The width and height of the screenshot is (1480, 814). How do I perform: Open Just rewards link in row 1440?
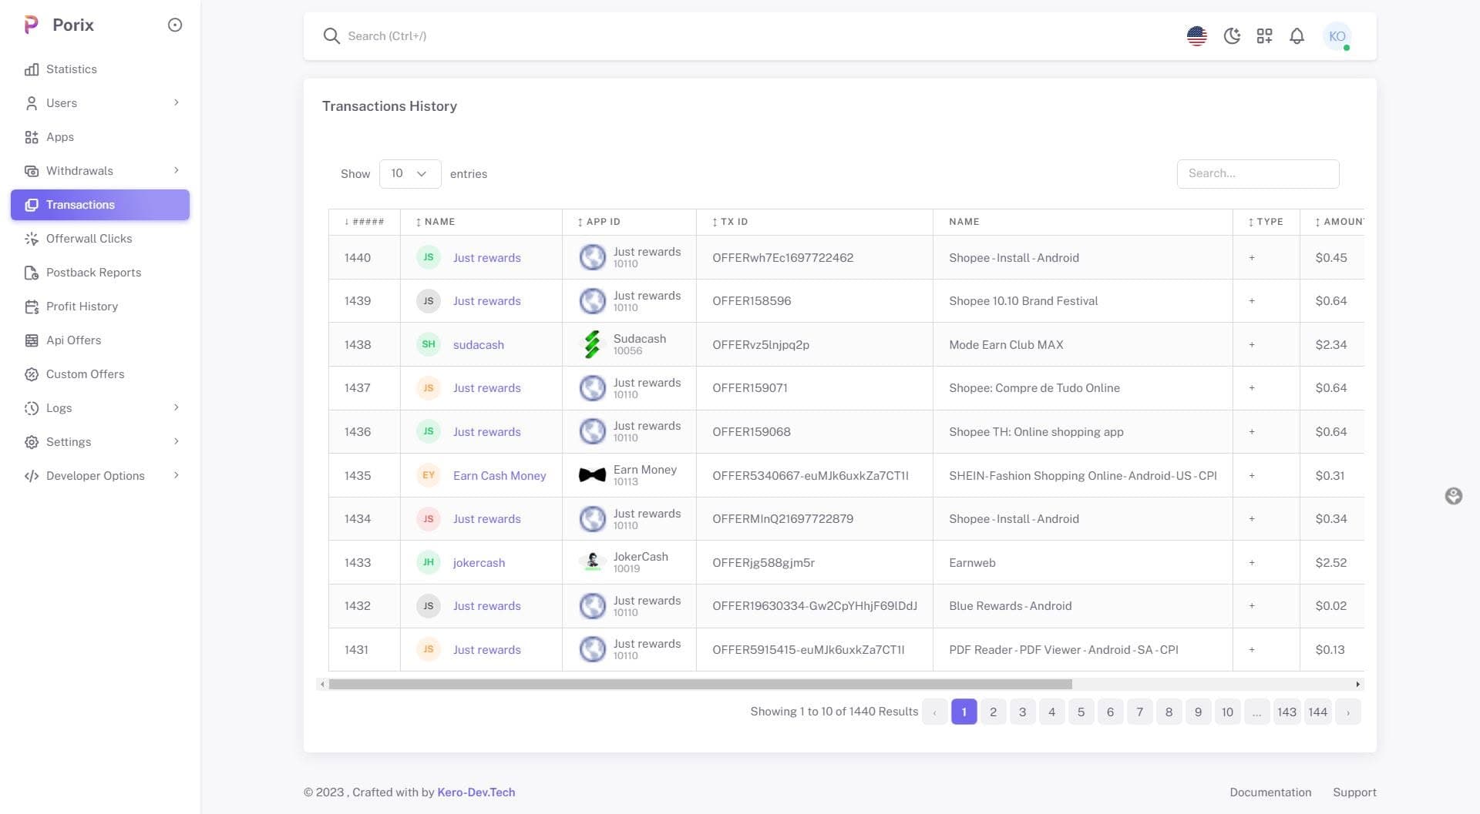click(486, 258)
